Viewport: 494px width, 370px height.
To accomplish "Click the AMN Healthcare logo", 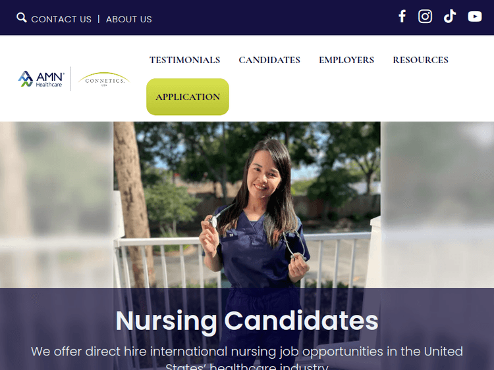I will [41, 79].
